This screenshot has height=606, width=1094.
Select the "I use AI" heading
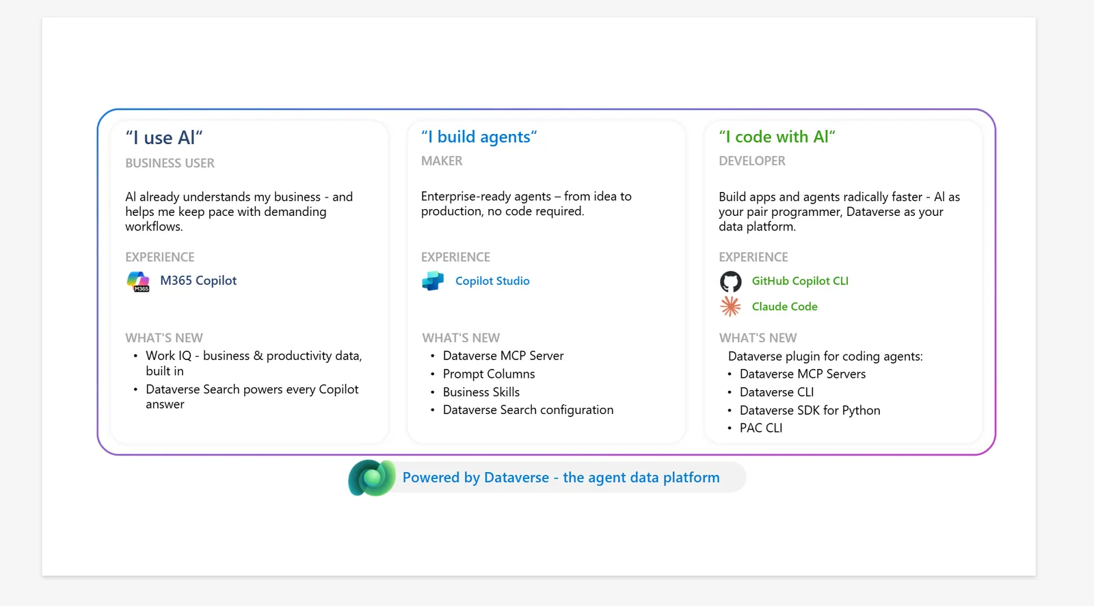pyautogui.click(x=164, y=138)
